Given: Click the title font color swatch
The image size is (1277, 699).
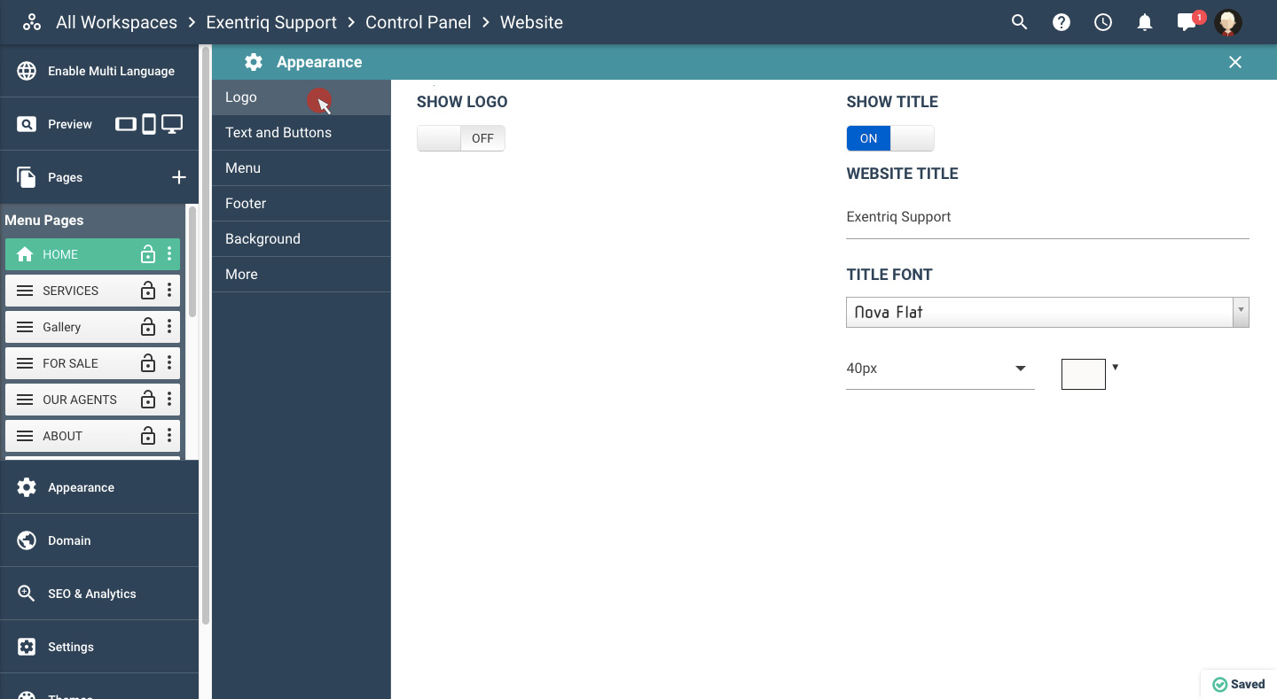Looking at the screenshot, I should 1083,374.
